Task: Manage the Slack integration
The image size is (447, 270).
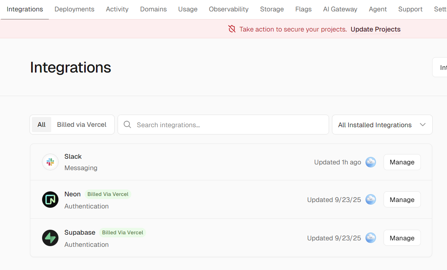Action: (x=402, y=162)
